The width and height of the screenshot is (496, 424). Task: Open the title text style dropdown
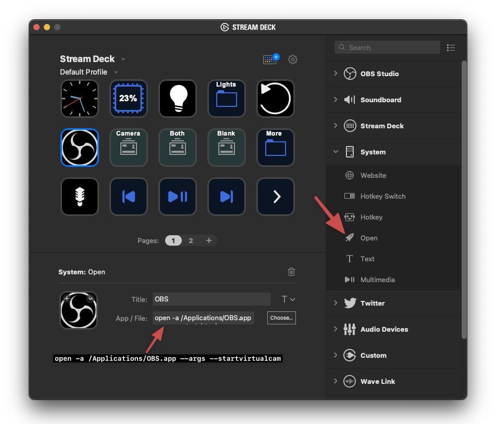point(288,299)
